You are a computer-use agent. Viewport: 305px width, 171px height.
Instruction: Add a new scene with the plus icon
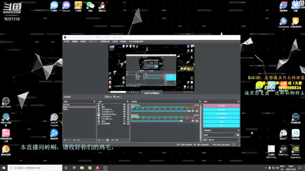(x=65, y=140)
